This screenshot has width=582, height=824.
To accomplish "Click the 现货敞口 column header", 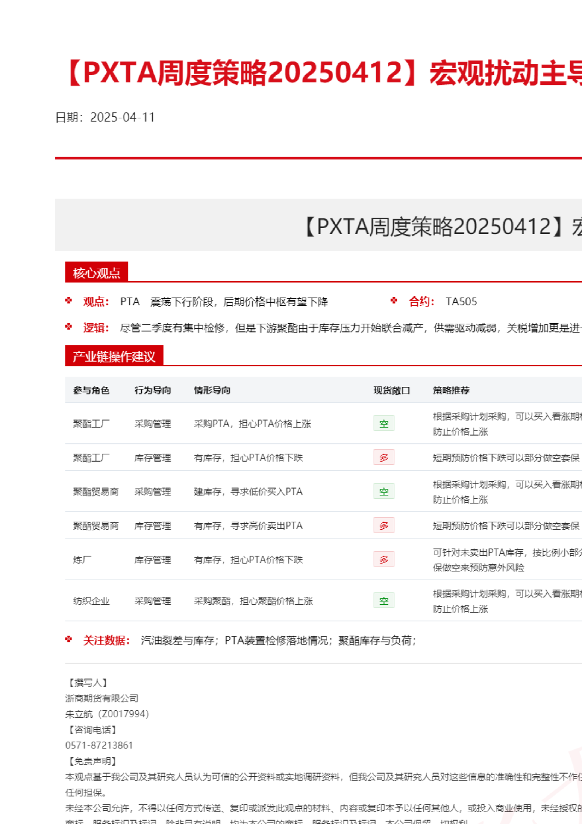I will (x=391, y=390).
